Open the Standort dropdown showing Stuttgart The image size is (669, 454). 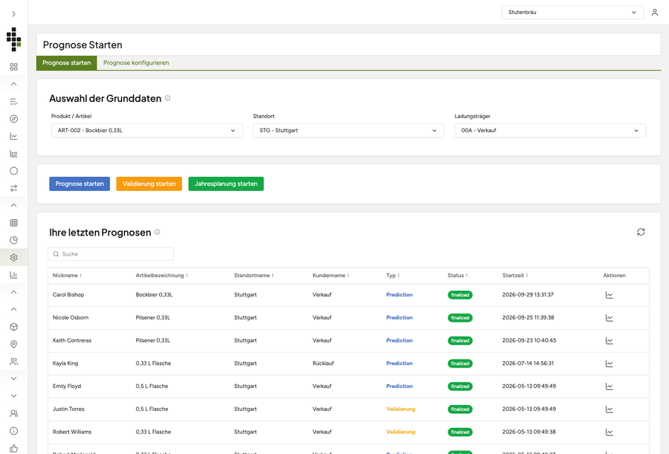tap(348, 131)
